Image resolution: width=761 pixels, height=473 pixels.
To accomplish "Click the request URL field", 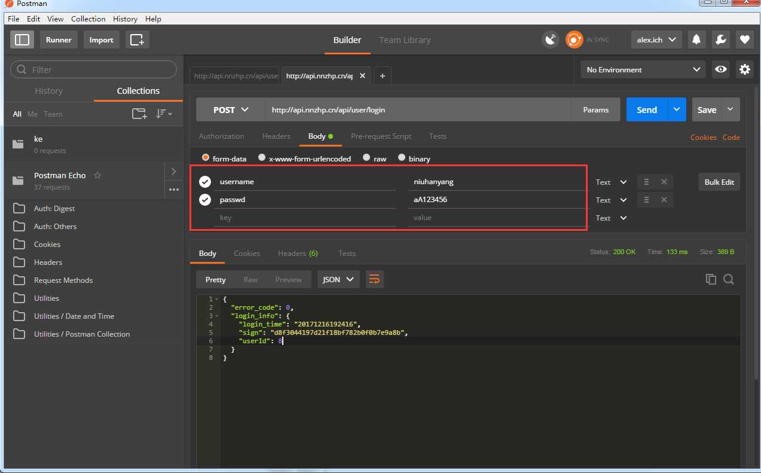I will coord(419,110).
